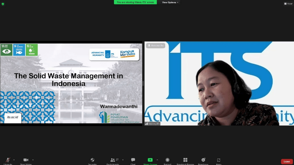Image resolution: width=294 pixels, height=165 pixels.
Task: Click the red Leave button
Action: click(287, 161)
